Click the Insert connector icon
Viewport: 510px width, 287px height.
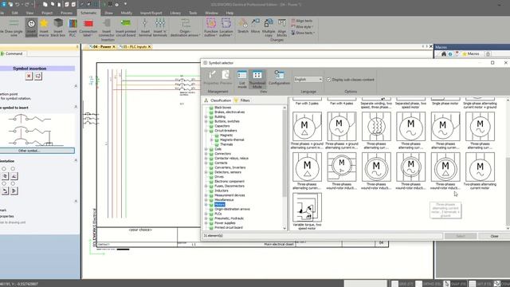[x=106, y=23]
